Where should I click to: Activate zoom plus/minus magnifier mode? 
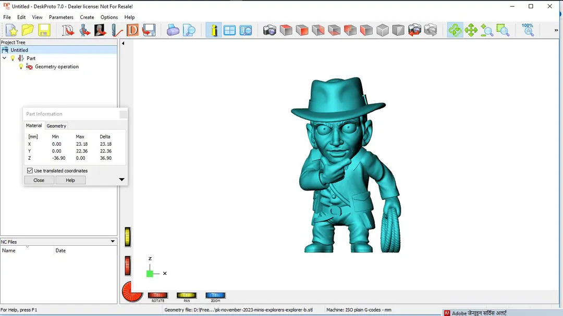click(487, 30)
